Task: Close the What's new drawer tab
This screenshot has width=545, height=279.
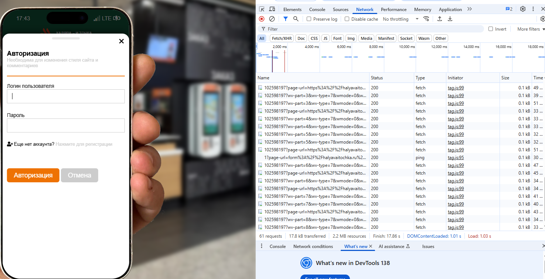Action: click(371, 246)
